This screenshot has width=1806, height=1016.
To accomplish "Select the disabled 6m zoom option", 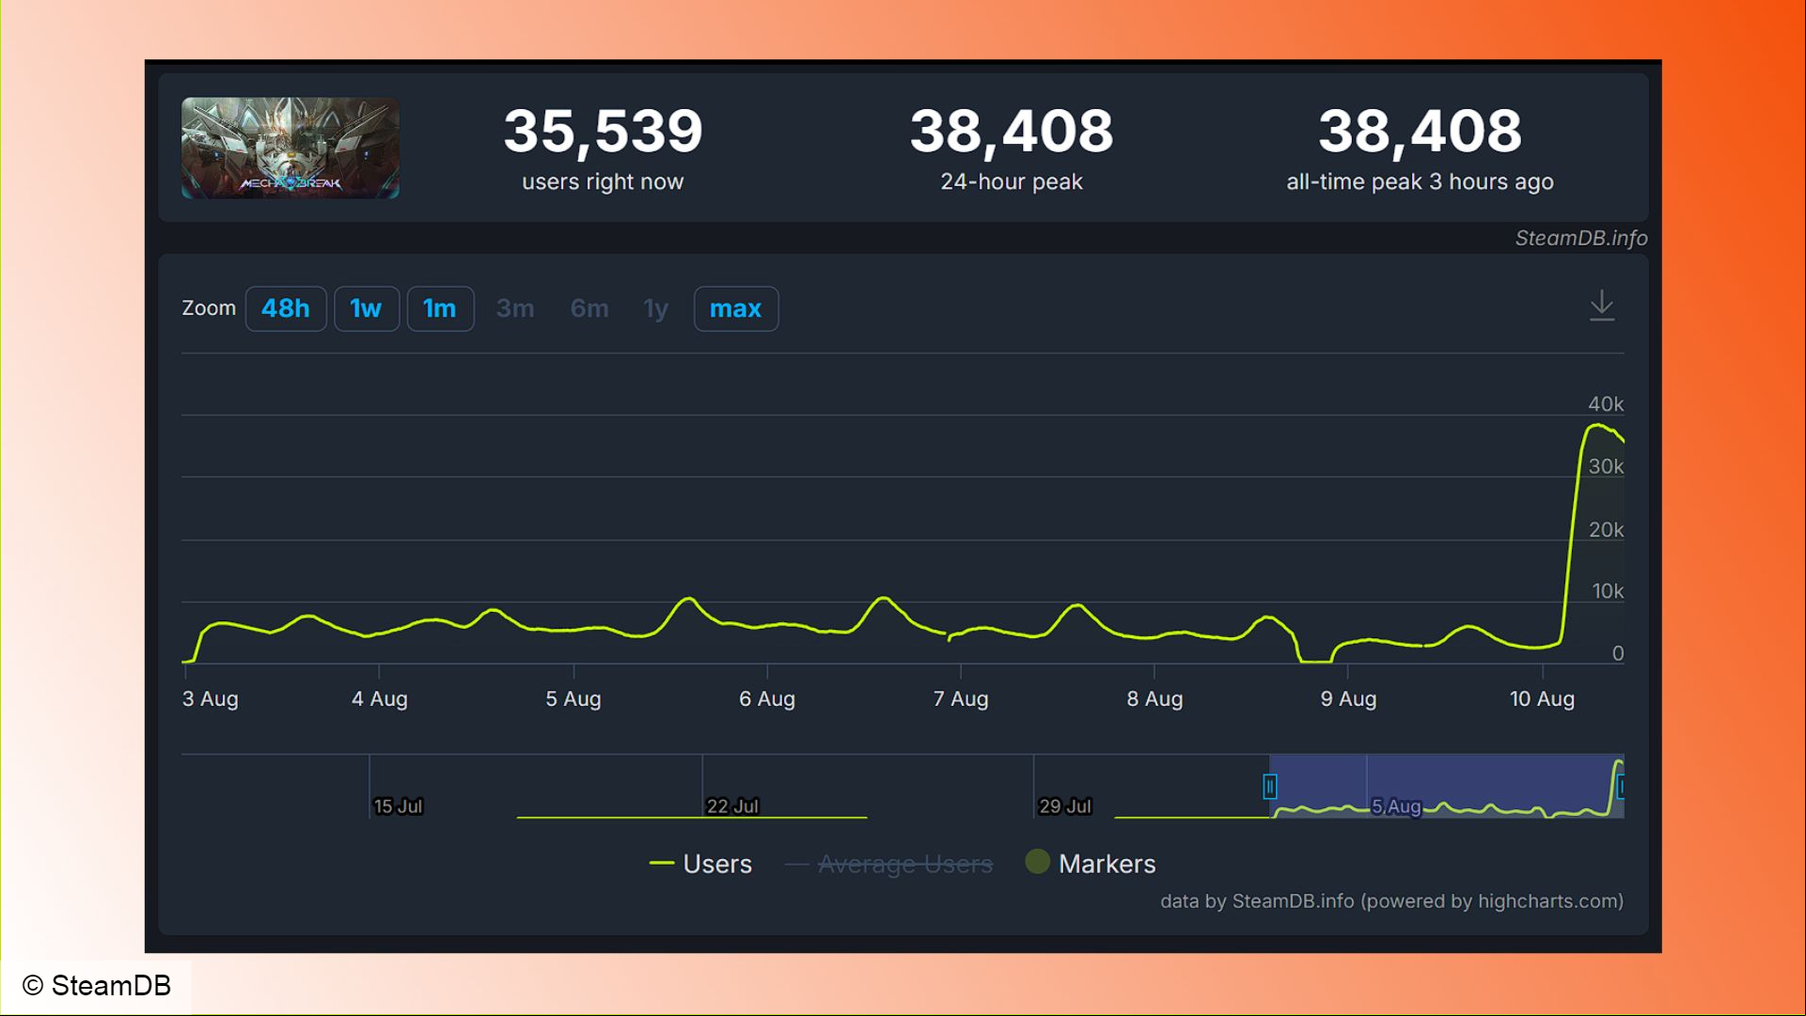I will (589, 308).
